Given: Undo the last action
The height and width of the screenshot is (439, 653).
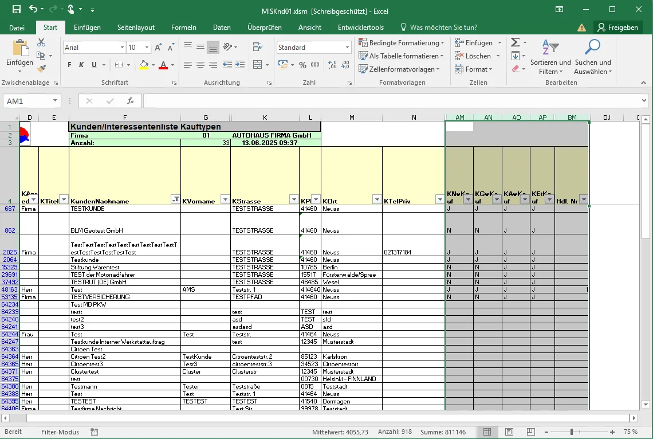Looking at the screenshot, I should point(33,9).
